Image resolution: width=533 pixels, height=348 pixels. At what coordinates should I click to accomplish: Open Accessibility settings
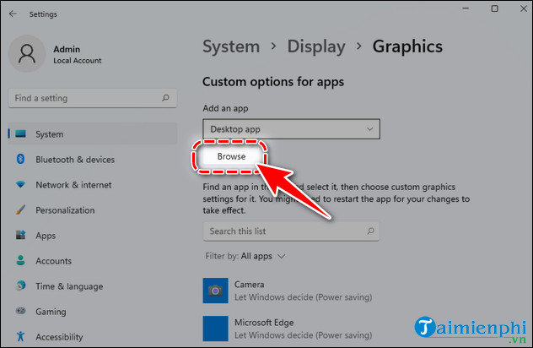pyautogui.click(x=59, y=336)
